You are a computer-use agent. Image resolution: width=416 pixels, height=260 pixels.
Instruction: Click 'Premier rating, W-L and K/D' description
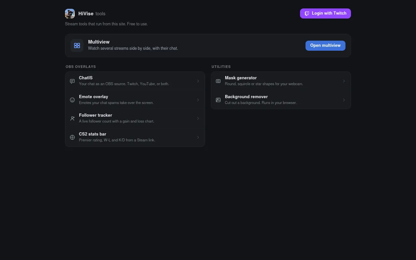(x=117, y=140)
